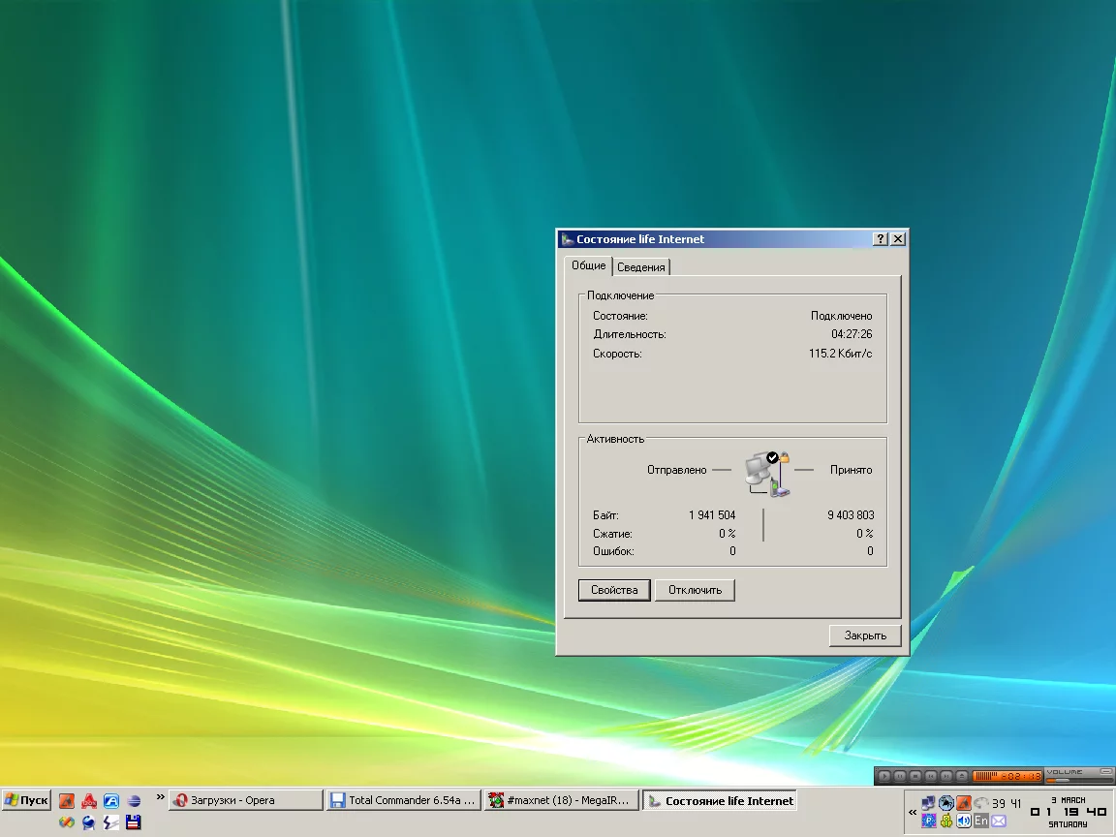1116x837 pixels.
Task: Launch Eclipse from the quick launch bar
Action: (x=134, y=801)
